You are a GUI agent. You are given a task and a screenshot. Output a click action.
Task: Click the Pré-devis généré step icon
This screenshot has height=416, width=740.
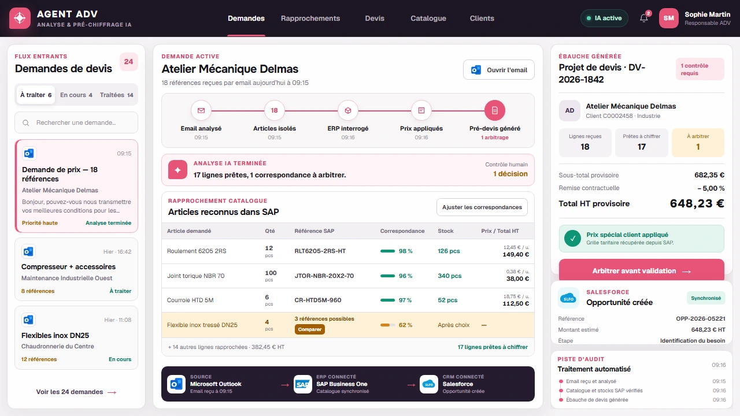tap(495, 110)
